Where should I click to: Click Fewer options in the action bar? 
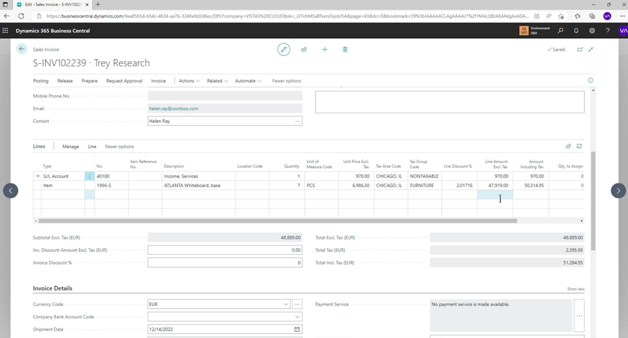point(286,81)
